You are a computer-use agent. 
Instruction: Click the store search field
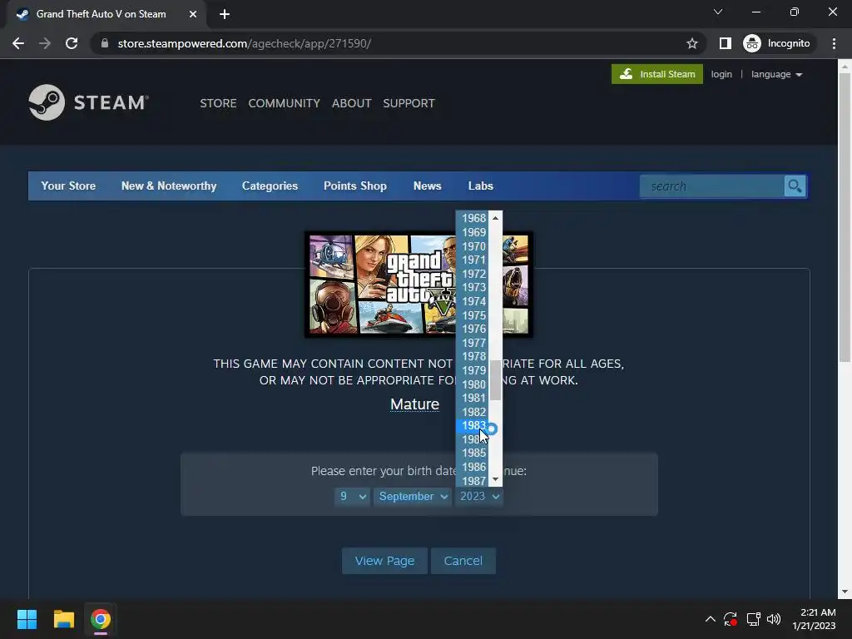(712, 186)
